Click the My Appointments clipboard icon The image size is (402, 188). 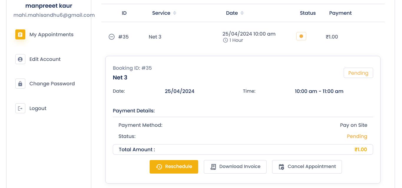click(x=20, y=34)
